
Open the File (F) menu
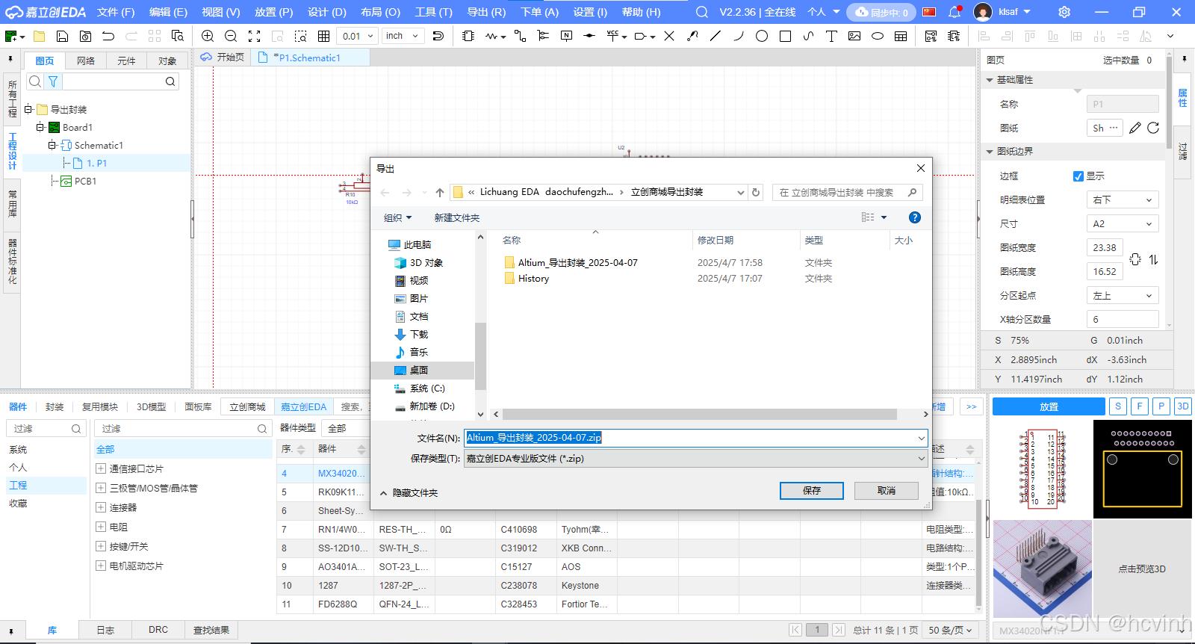(x=116, y=12)
